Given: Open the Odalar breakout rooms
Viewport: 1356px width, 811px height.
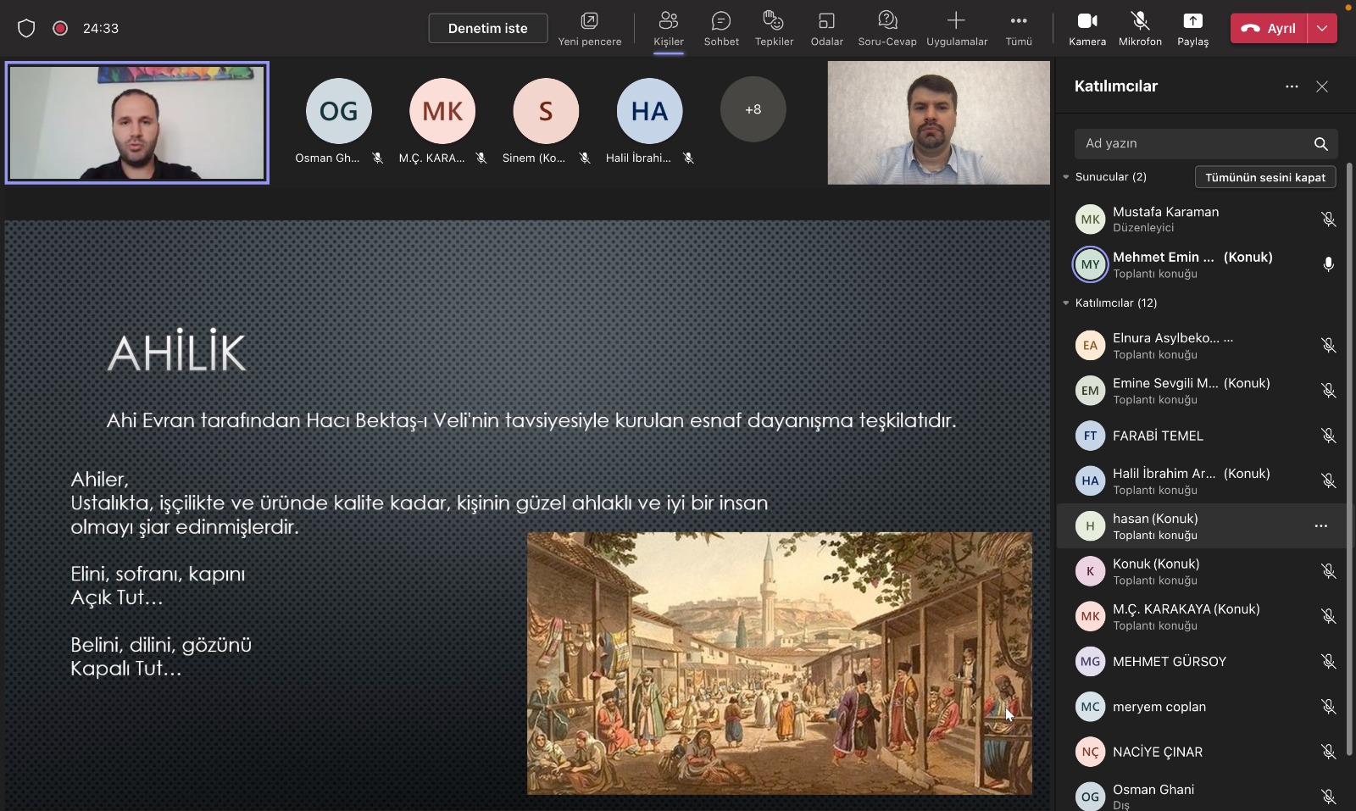Looking at the screenshot, I should pos(826,28).
